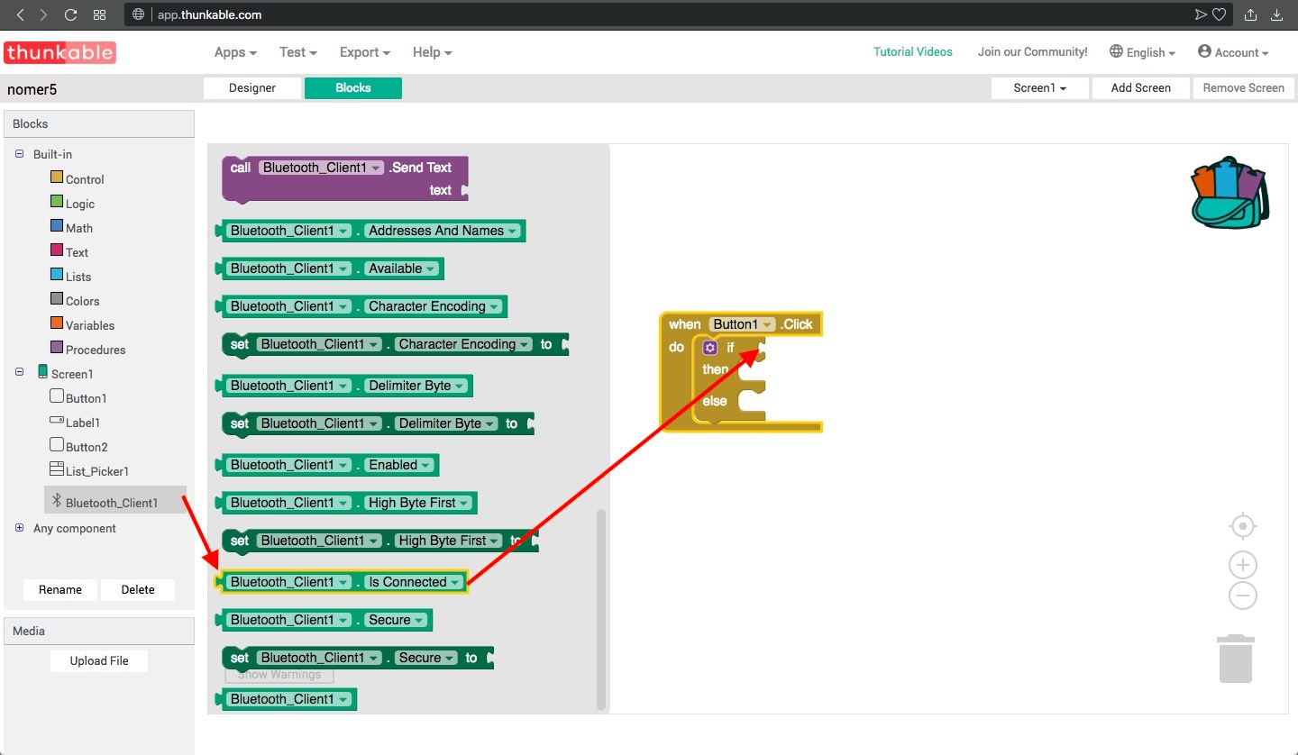Reload the page with the refresh icon
The width and height of the screenshot is (1298, 755).
[x=71, y=14]
